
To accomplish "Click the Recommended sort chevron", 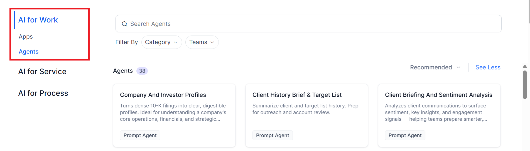I will pos(458,67).
